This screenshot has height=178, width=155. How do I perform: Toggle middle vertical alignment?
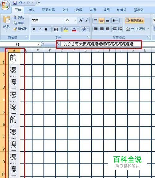pyautogui.click(x=101, y=20)
